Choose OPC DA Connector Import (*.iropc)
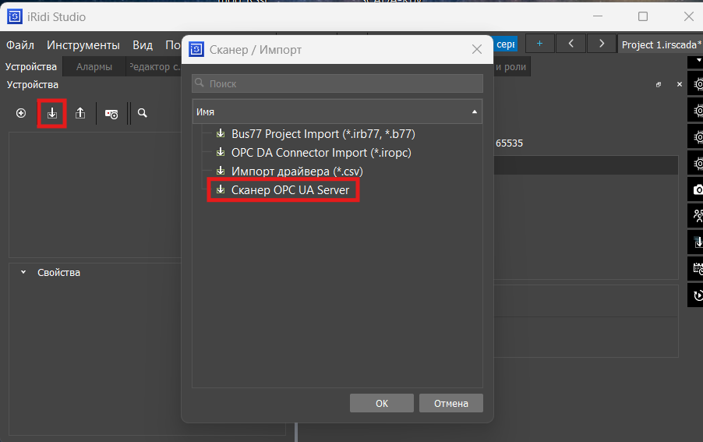 pos(321,153)
